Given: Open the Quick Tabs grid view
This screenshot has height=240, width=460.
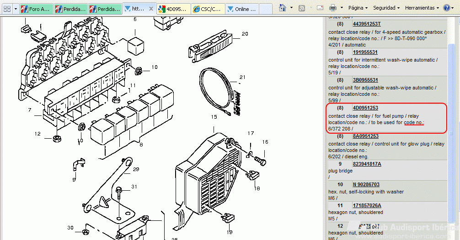Looking at the screenshot, I should [x=7, y=9].
